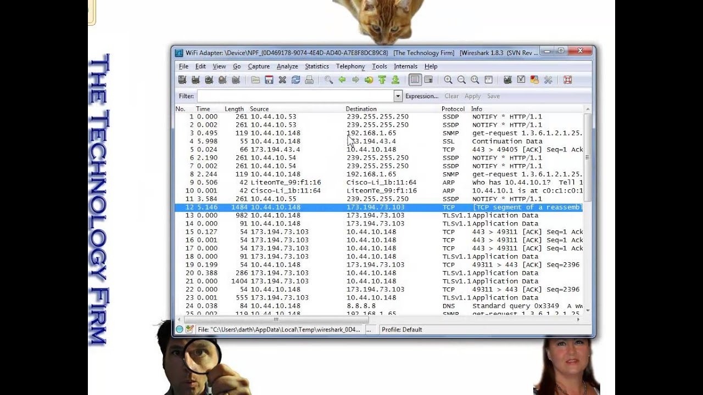
Task: Click expert info circle in status bar
Action: point(179,329)
